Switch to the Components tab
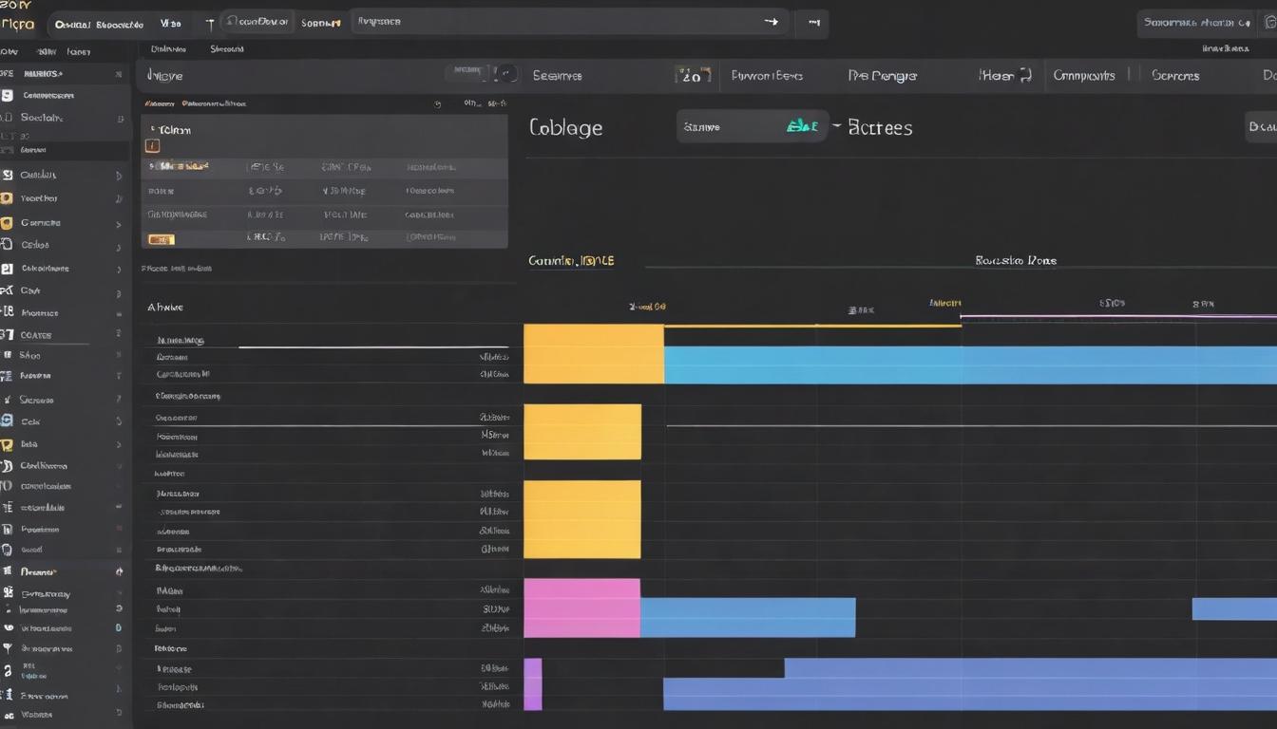 click(x=1084, y=76)
